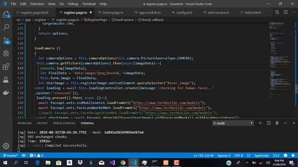Open the Docker whale view

pyautogui.click(x=6, y=93)
